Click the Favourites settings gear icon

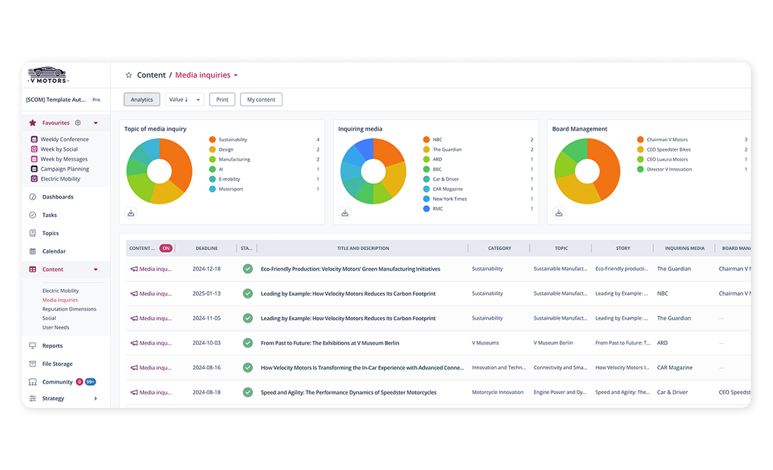[78, 123]
